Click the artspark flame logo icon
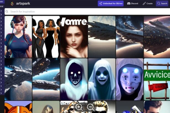Image resolution: width=170 pixels, height=113 pixels. pos(12,4)
